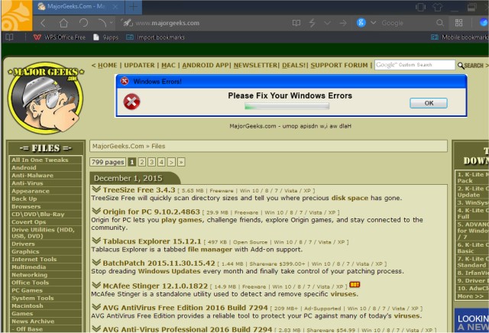Click the Google Custom Search field
This screenshot has height=333, width=489.
pos(414,65)
